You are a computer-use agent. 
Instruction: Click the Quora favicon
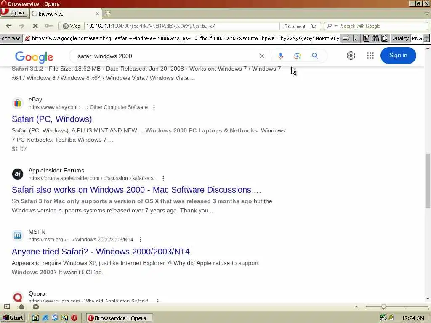point(18,297)
